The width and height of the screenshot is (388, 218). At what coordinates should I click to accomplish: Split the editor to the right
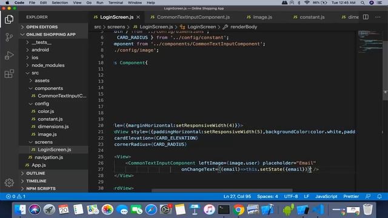[366, 17]
